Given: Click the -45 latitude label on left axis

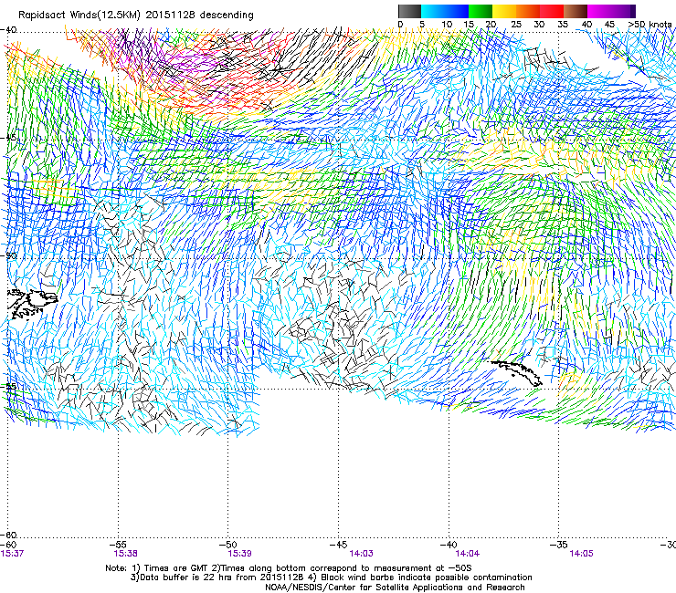Looking at the screenshot, I should tap(9, 139).
